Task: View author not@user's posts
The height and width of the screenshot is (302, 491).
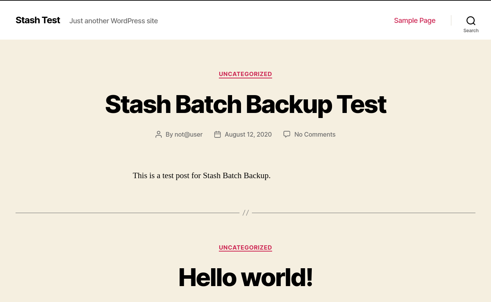Action: coord(189,134)
